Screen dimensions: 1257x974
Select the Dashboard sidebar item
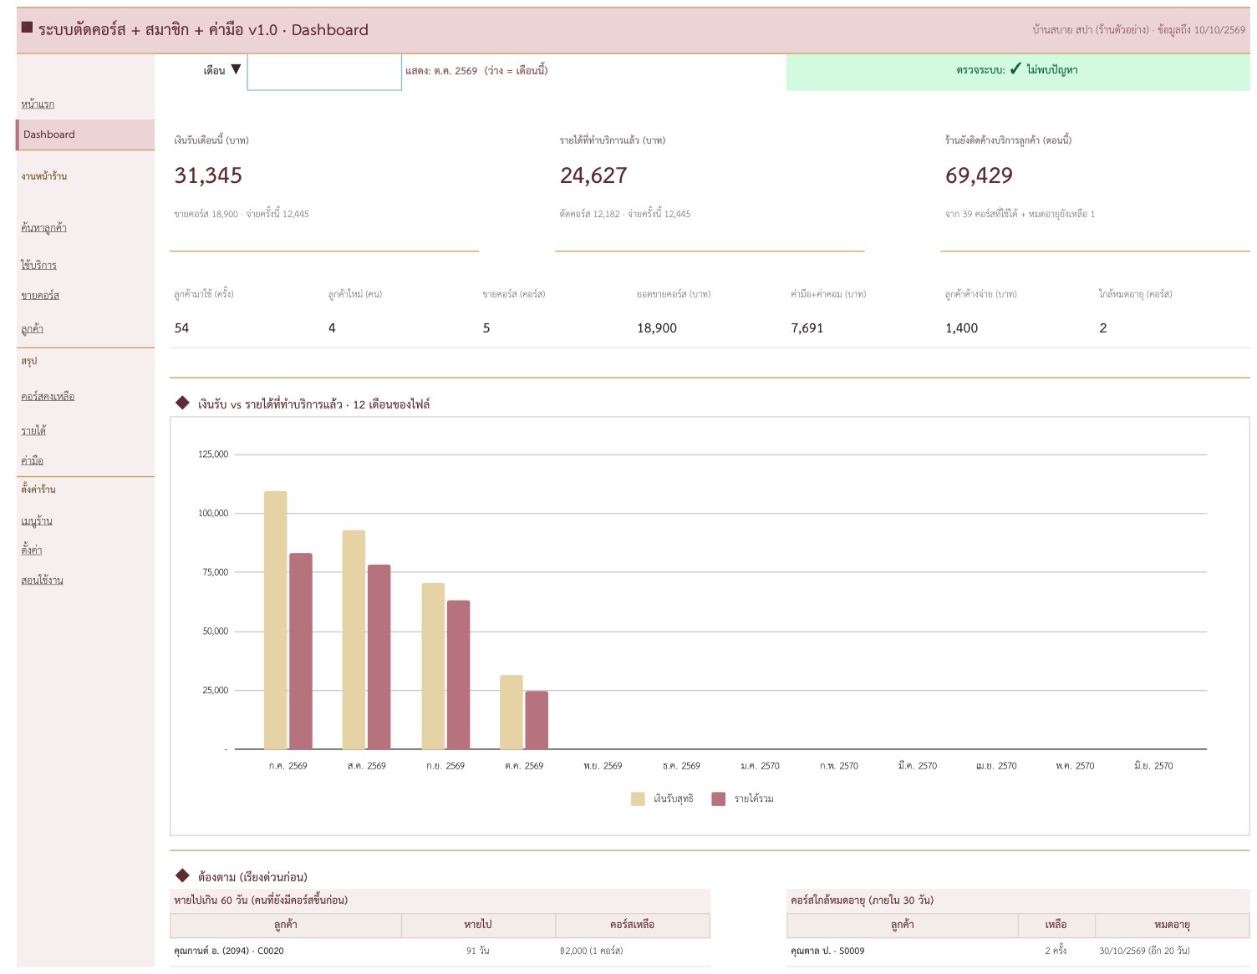(x=85, y=134)
